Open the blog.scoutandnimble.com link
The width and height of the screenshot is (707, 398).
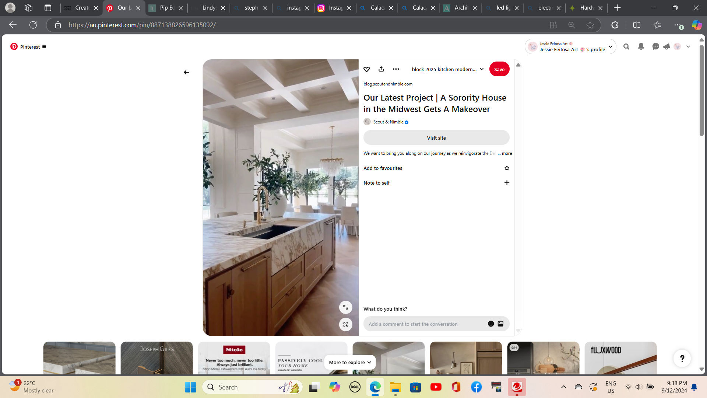pos(388,84)
